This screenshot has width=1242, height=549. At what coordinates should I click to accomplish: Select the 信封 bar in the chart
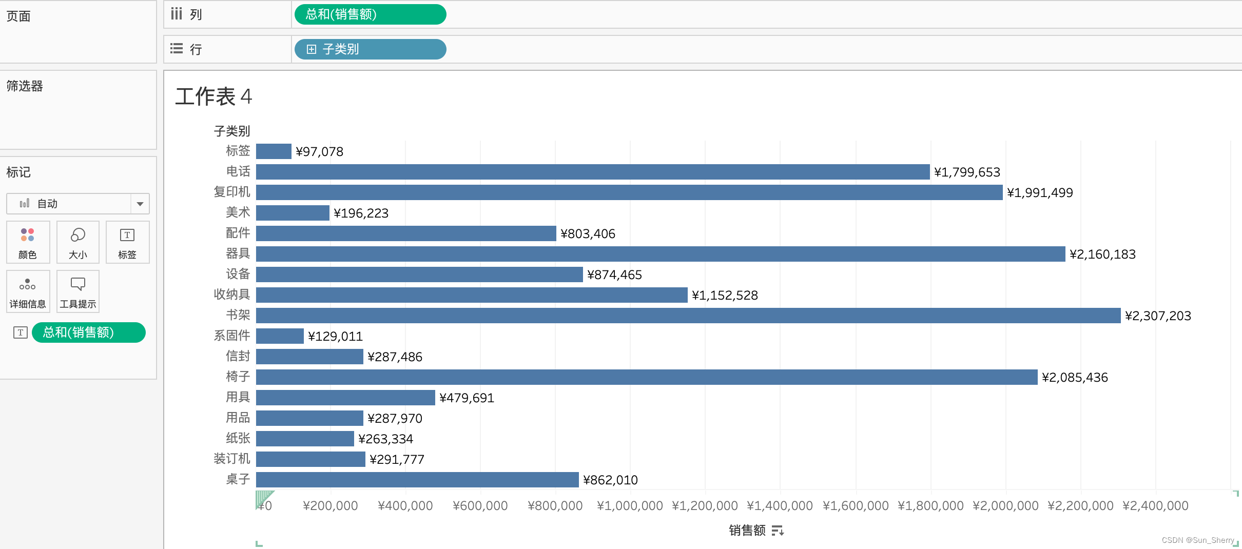pos(309,357)
